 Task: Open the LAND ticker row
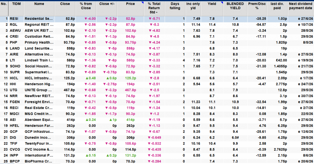coord(15,48)
